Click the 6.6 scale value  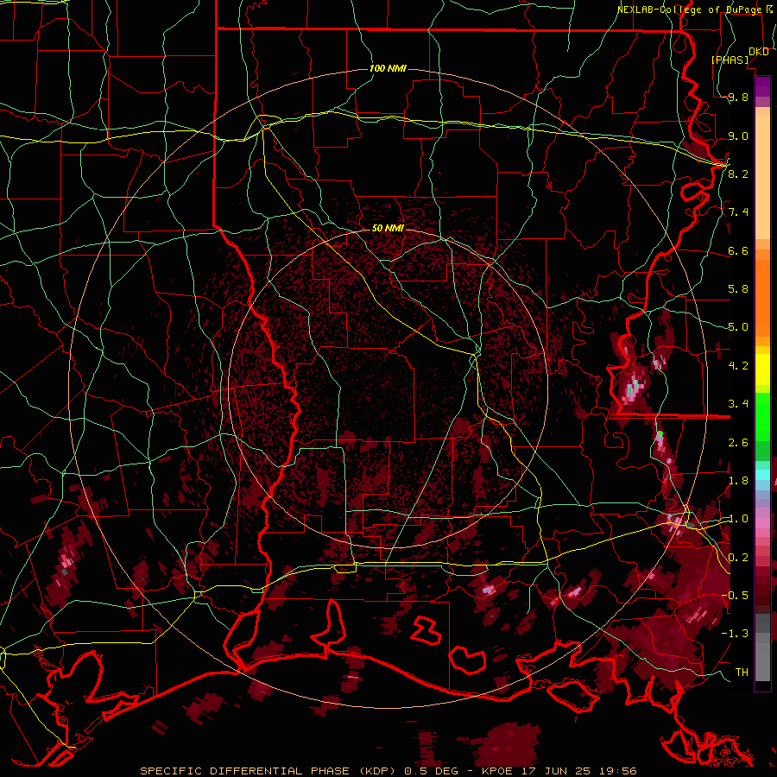tap(738, 250)
